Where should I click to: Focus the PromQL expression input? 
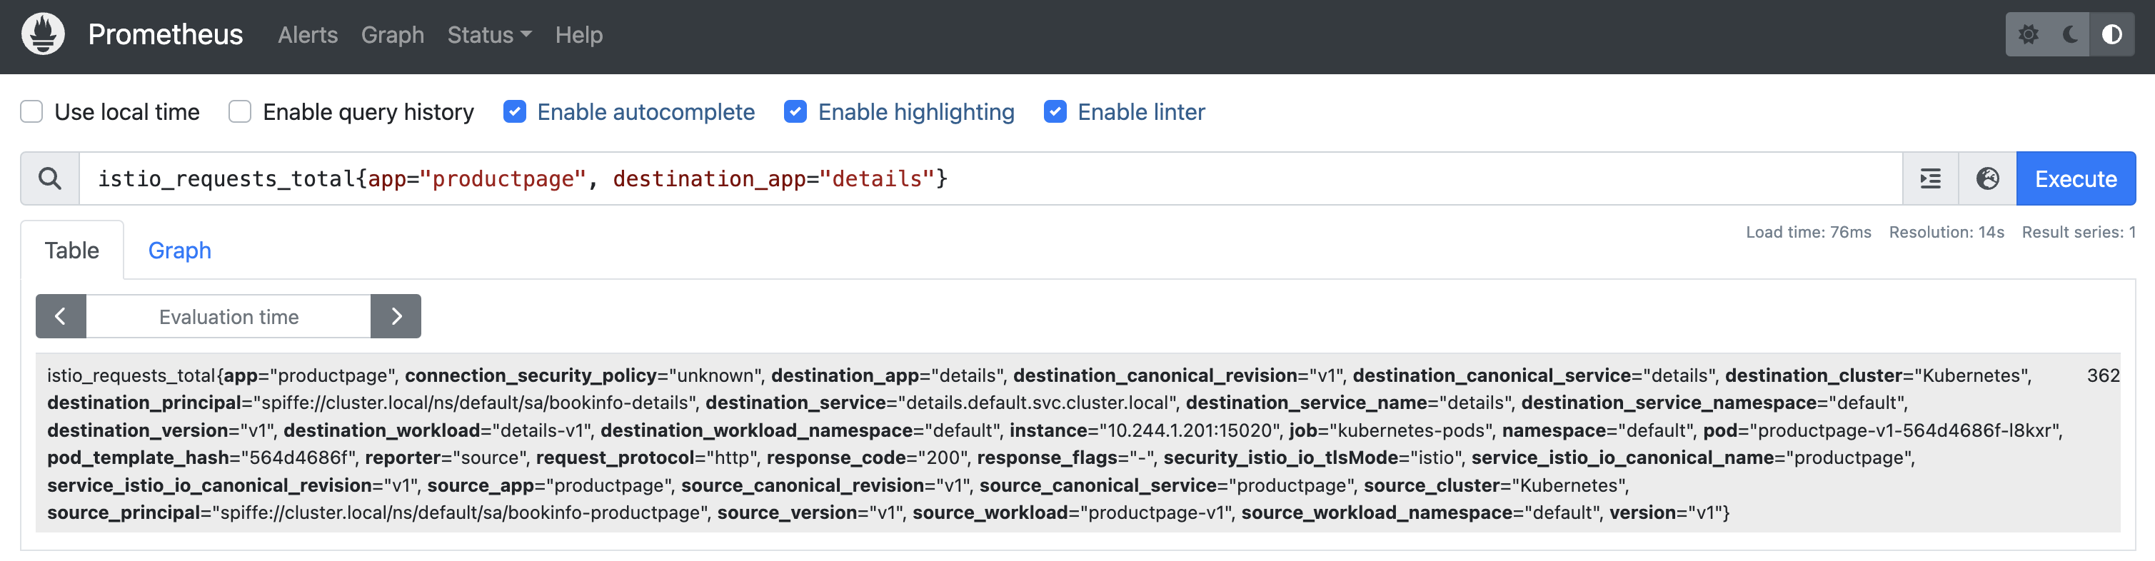pos(990,178)
